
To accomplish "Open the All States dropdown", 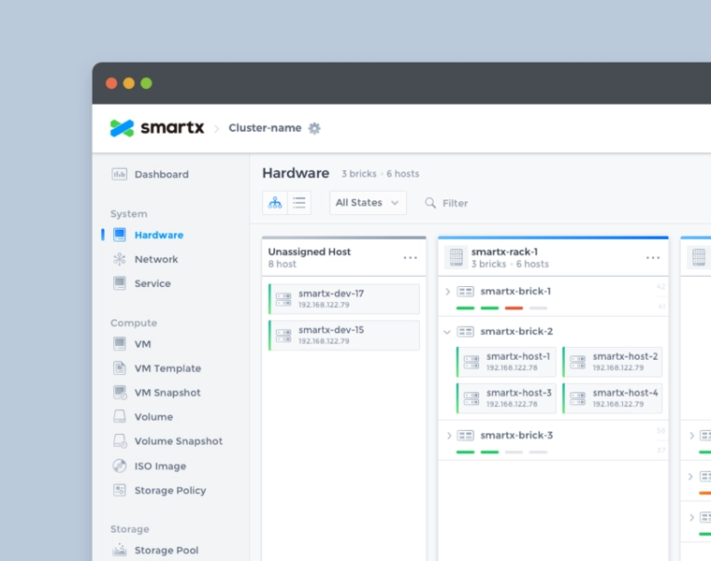I will 368,203.
